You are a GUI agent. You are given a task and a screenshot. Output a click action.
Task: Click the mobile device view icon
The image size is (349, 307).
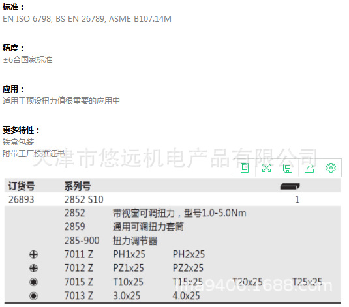pos(245,168)
